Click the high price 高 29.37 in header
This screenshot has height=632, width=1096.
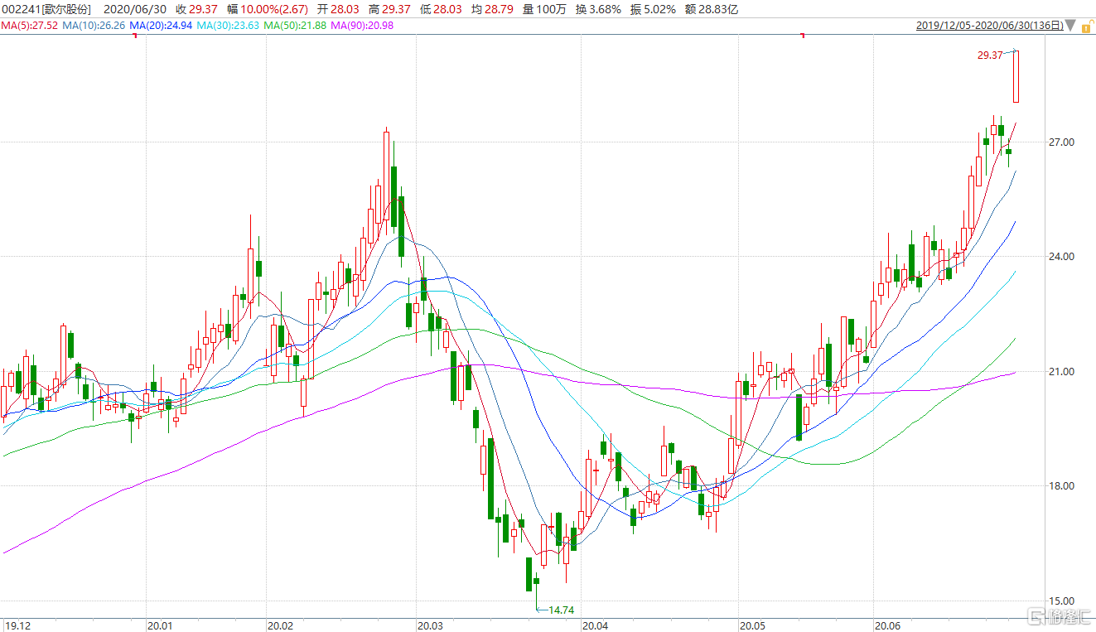click(x=389, y=10)
